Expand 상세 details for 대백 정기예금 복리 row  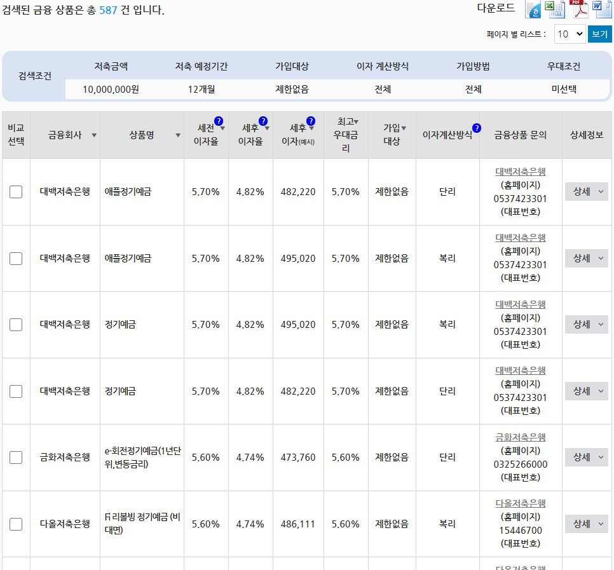586,325
